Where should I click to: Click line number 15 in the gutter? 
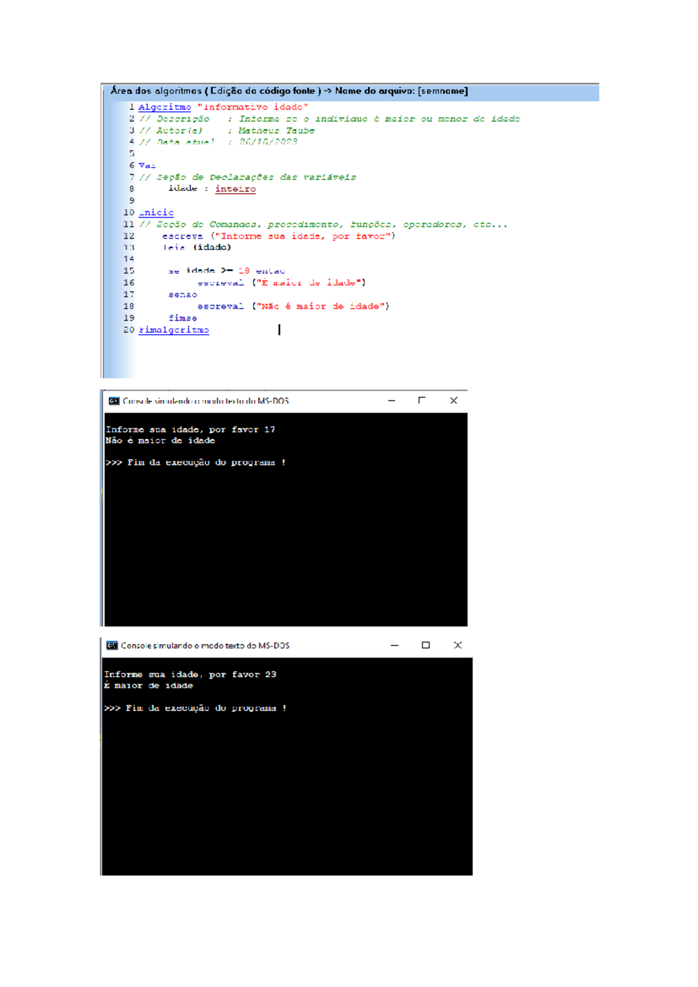click(x=129, y=271)
